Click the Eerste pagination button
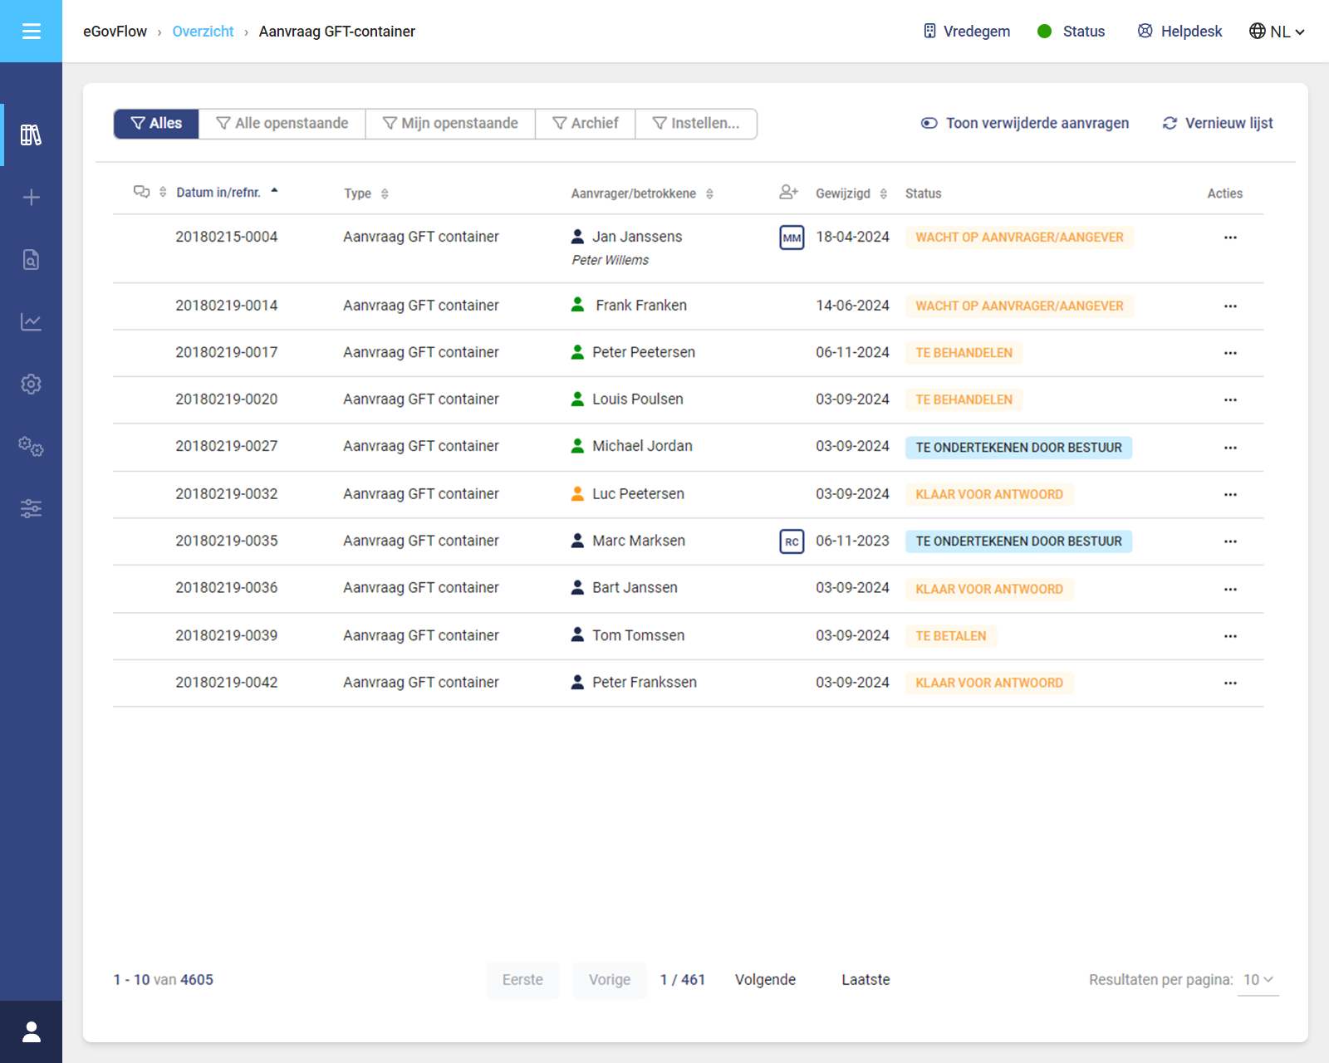This screenshot has width=1329, height=1063. click(x=522, y=980)
